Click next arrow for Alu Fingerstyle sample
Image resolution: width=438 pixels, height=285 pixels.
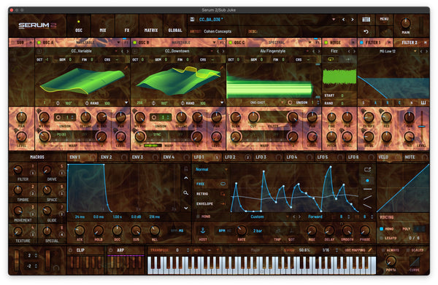[x=319, y=51]
